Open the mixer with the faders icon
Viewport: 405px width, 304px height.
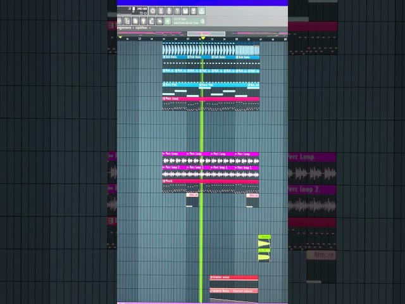click(x=120, y=21)
